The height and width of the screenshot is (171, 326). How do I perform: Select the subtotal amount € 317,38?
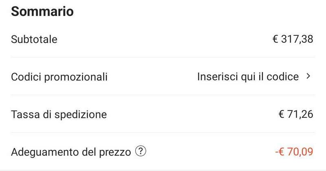click(293, 39)
